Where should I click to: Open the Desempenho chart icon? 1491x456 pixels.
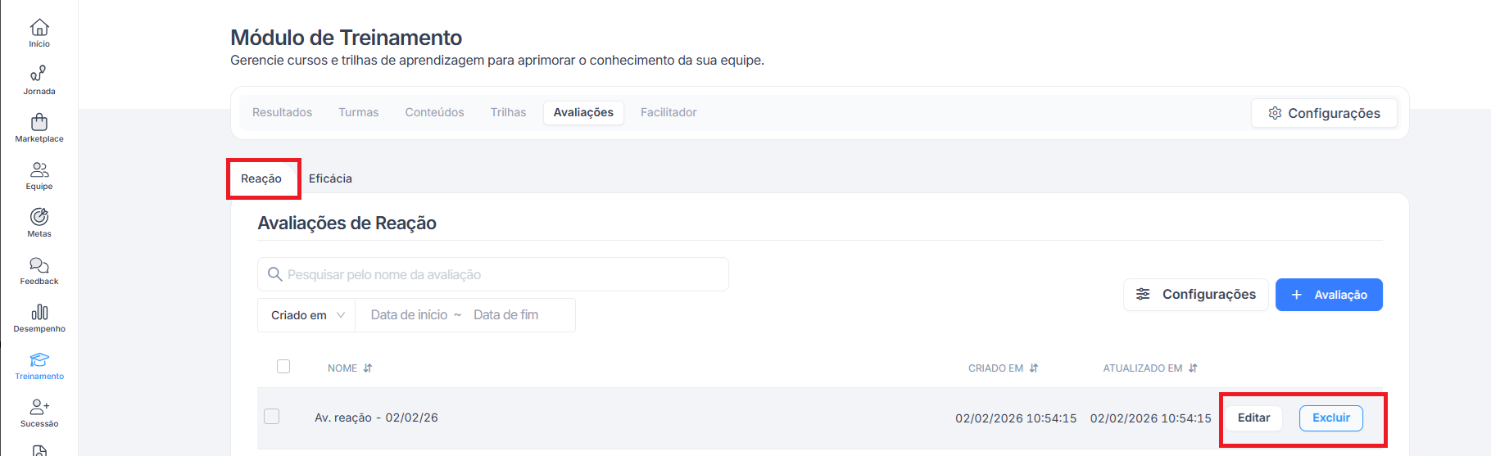[39, 313]
